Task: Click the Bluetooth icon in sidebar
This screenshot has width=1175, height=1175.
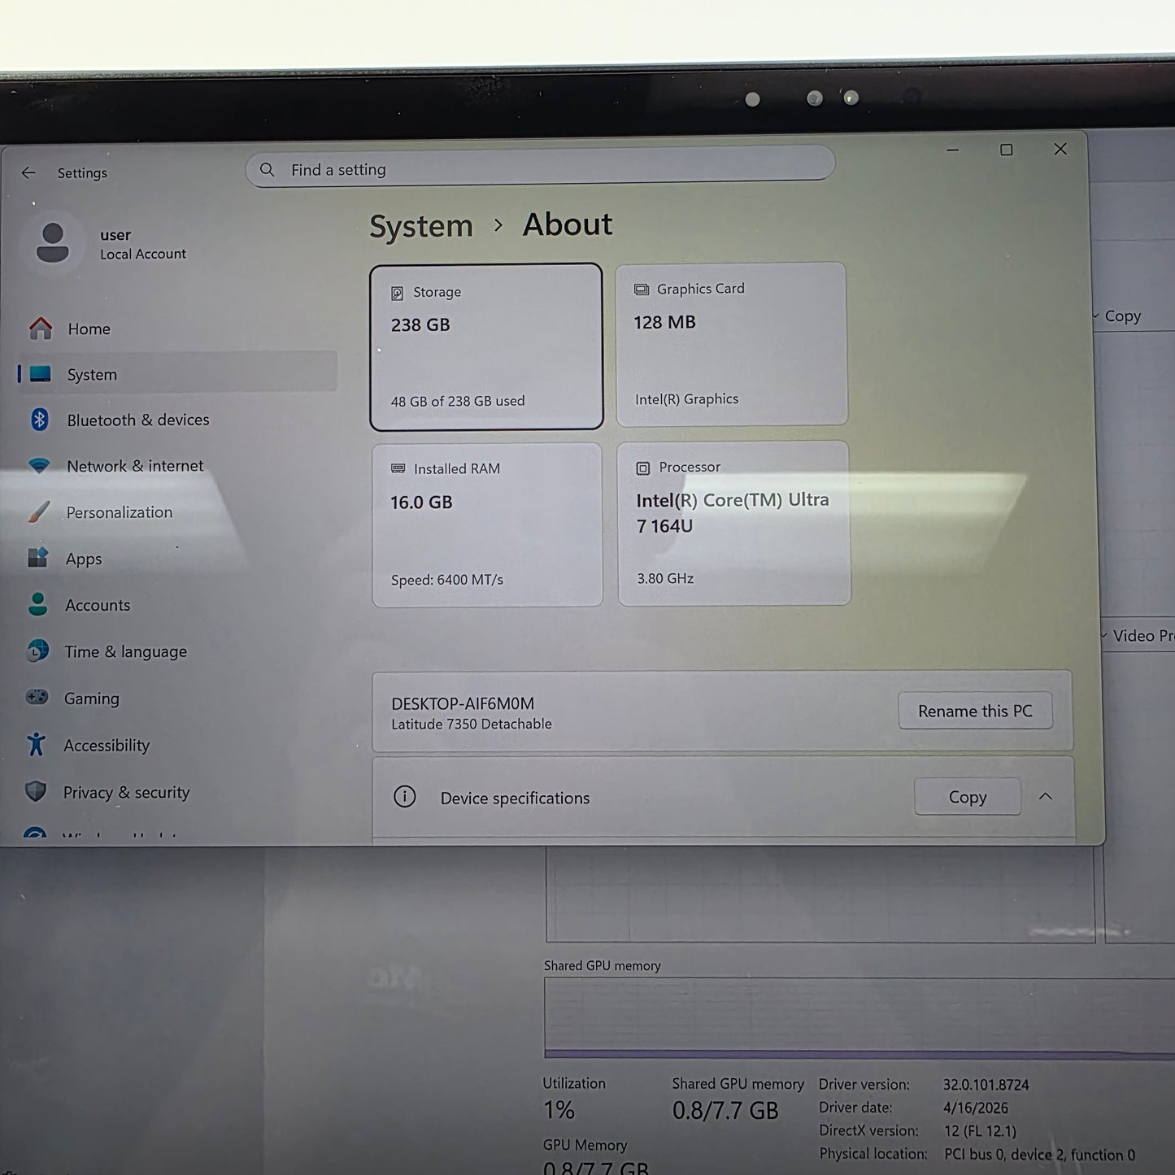Action: point(39,420)
